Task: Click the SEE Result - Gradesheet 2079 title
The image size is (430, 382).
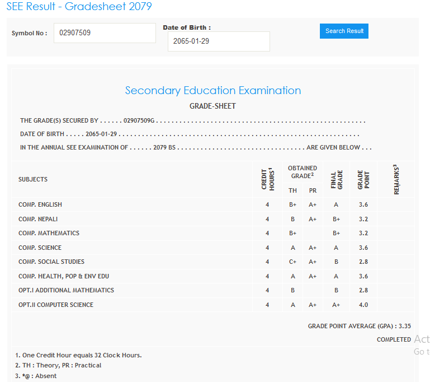Action: click(x=79, y=7)
